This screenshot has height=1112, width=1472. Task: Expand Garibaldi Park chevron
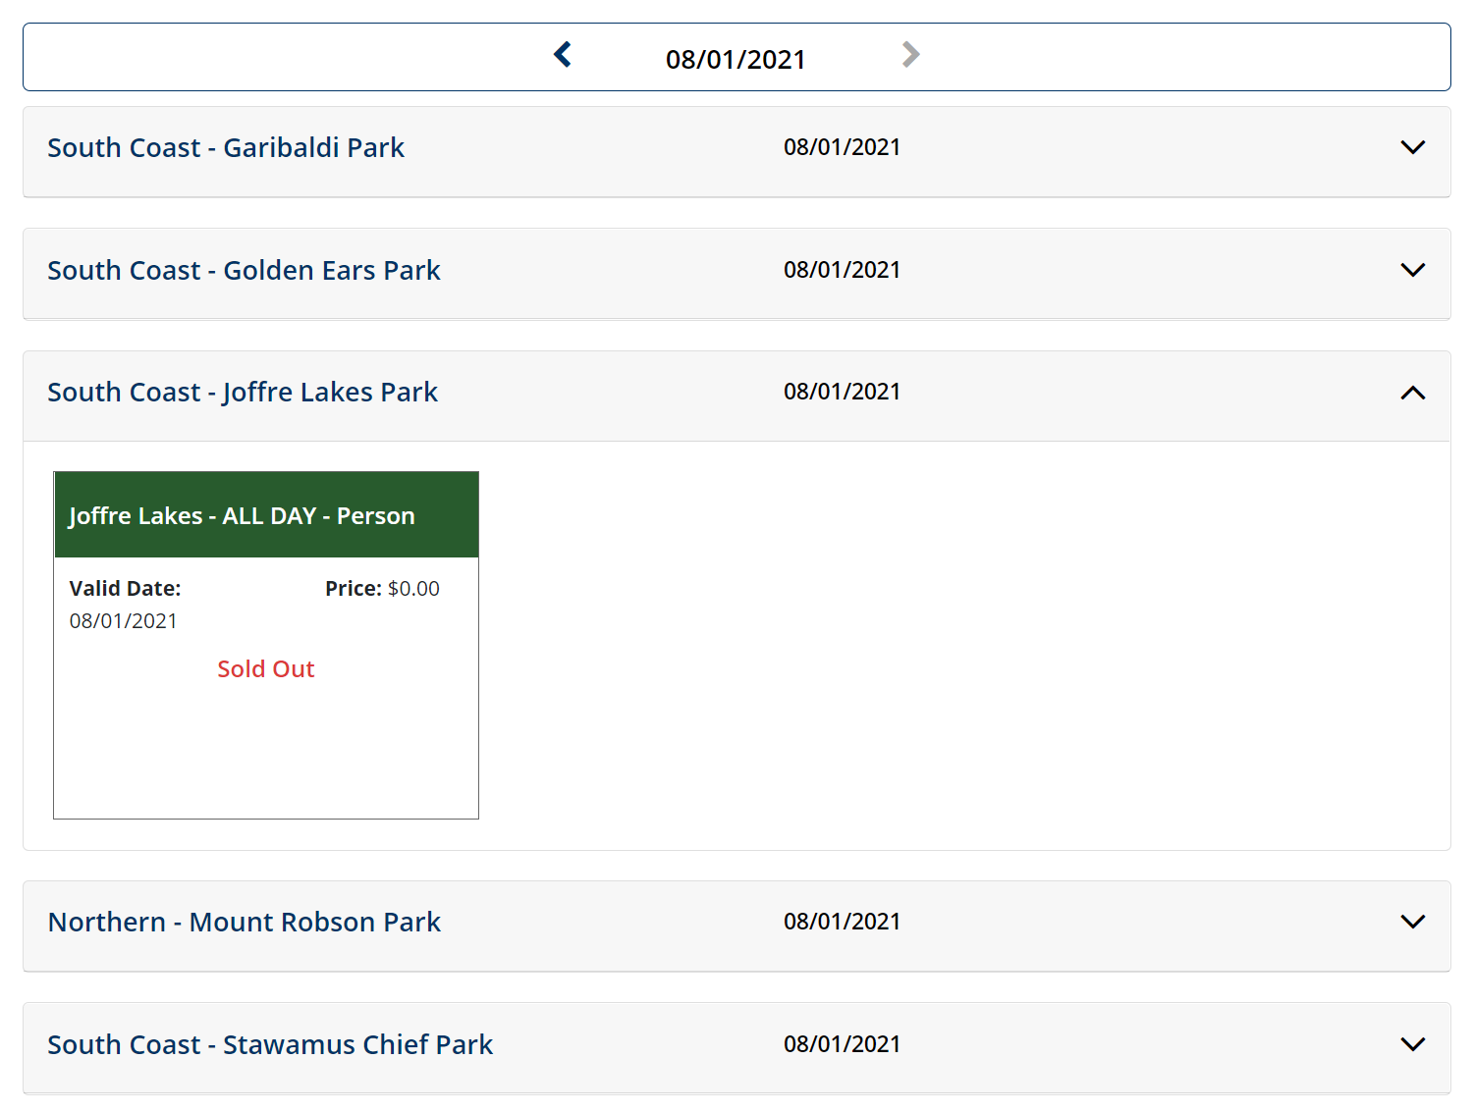1412,148
